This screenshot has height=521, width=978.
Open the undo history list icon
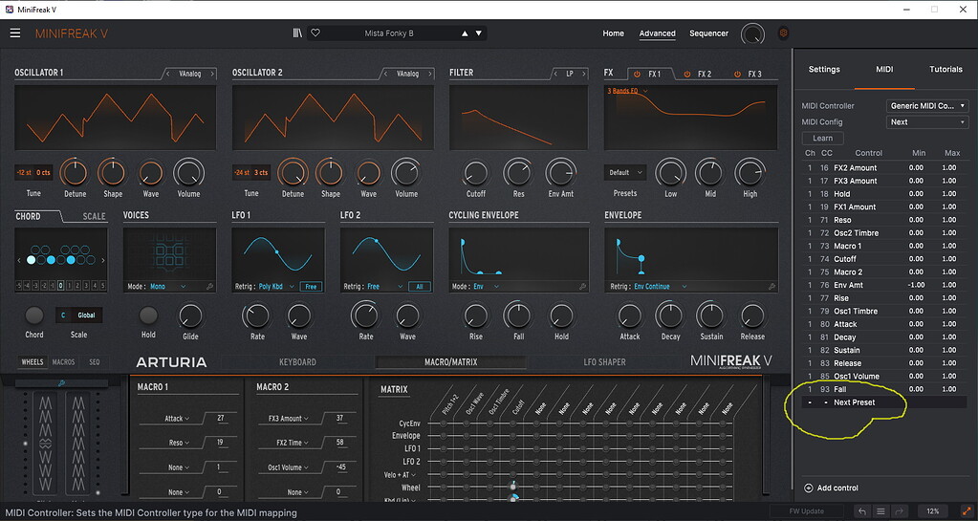pyautogui.click(x=880, y=511)
